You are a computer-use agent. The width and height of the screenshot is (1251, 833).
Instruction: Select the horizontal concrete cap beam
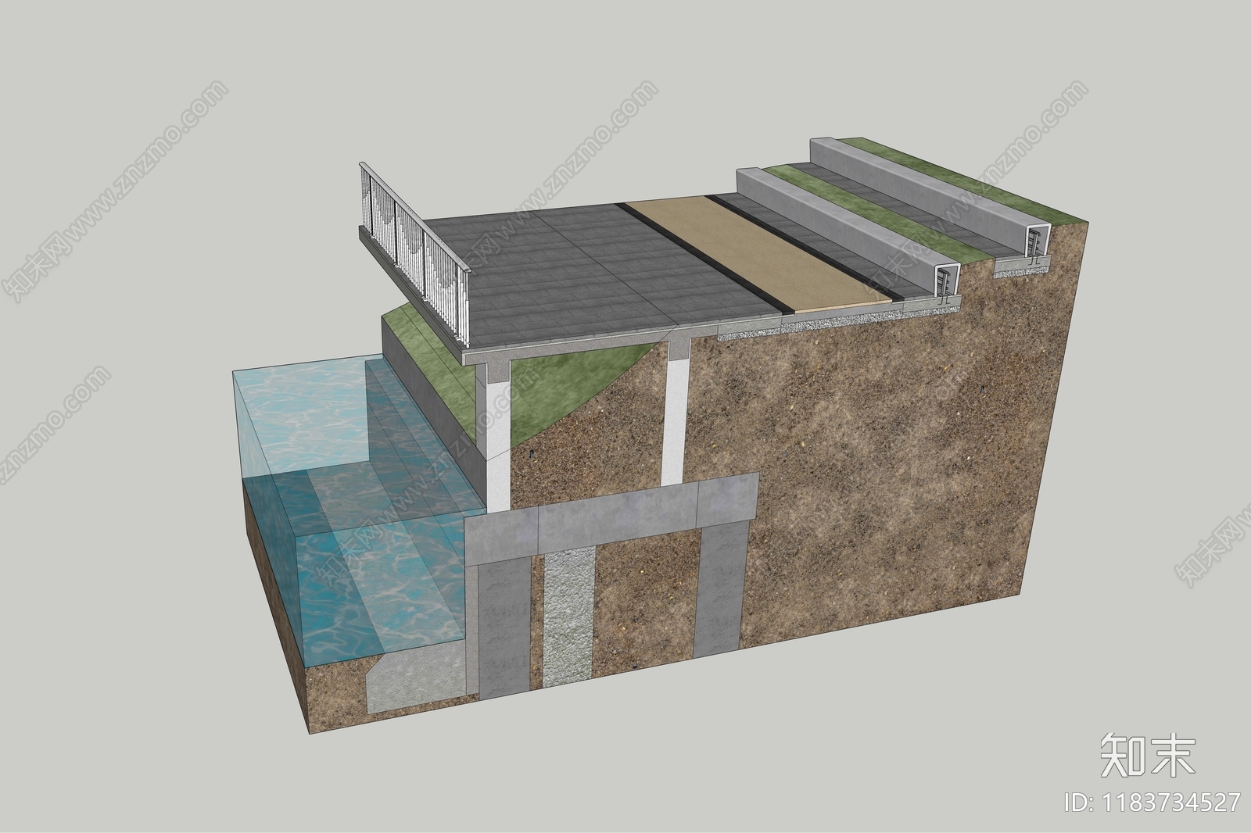(x=611, y=518)
